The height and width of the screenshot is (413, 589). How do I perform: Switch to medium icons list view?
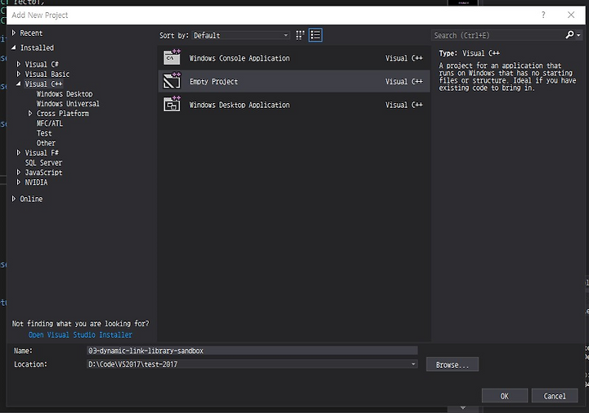coord(315,35)
